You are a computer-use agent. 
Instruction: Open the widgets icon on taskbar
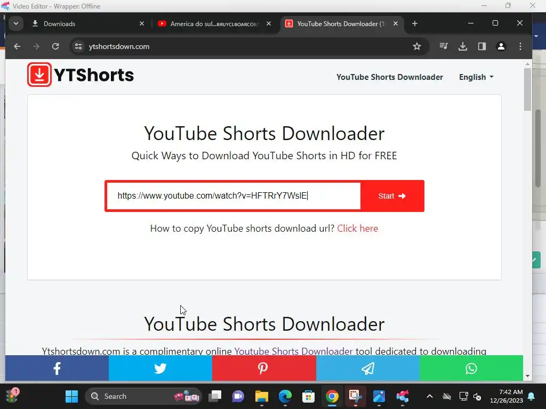click(x=12, y=396)
